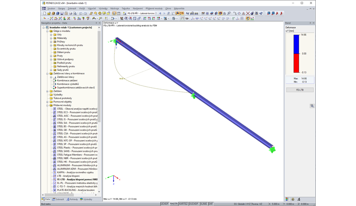Click the New model toolbar icon
The width and height of the screenshot is (356, 206).
click(x=44, y=14)
